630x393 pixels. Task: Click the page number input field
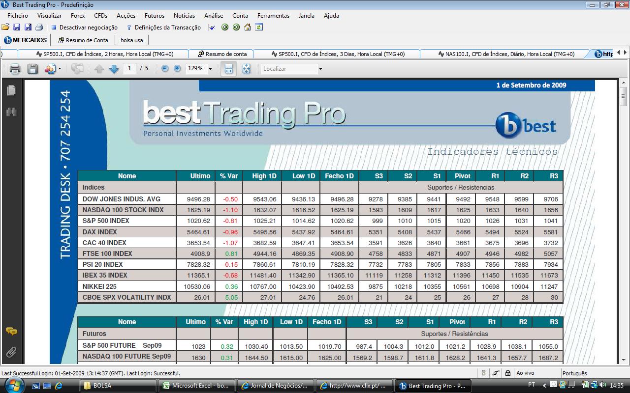[x=130, y=69]
